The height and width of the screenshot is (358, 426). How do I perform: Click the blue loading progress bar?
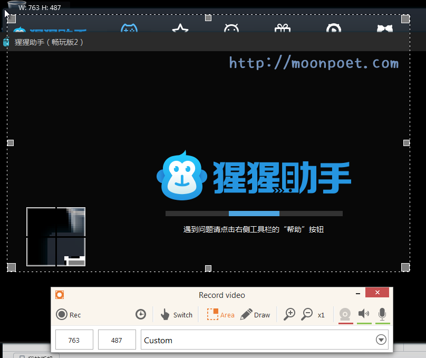point(254,214)
